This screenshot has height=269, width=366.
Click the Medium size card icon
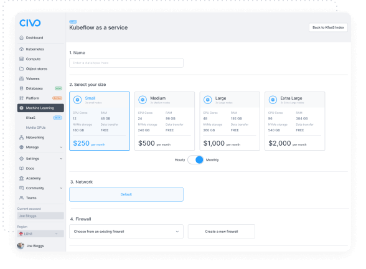point(143,100)
